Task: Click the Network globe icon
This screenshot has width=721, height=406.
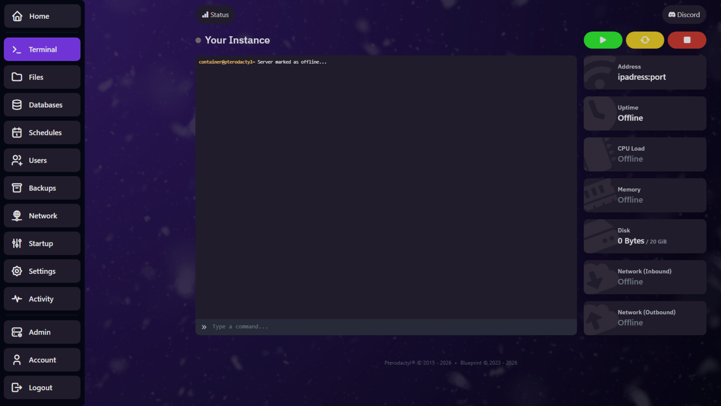Action: click(17, 215)
